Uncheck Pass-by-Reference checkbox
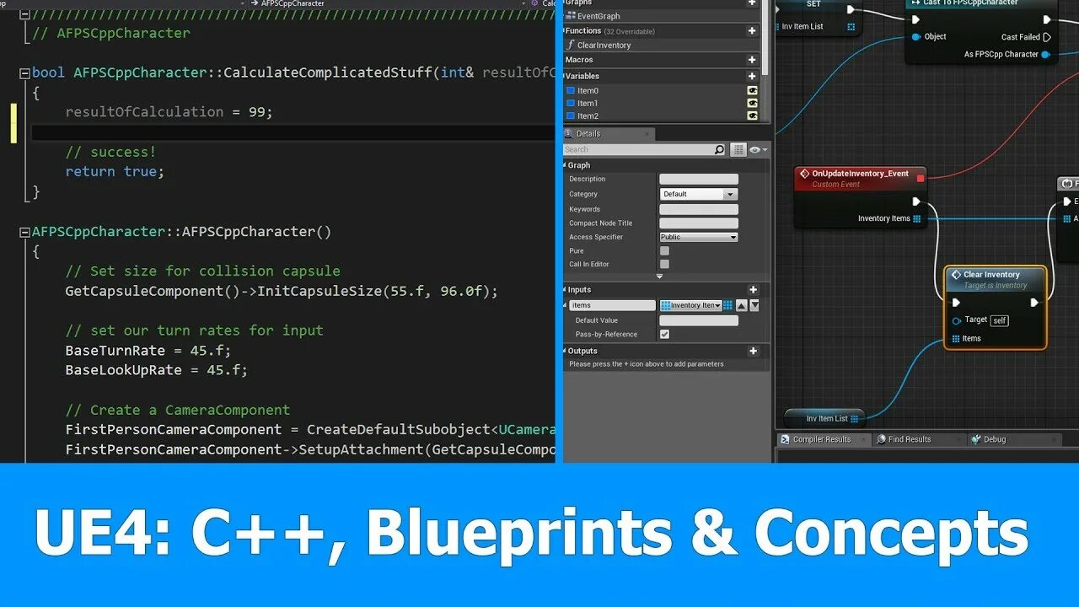This screenshot has width=1079, height=607. coord(664,334)
